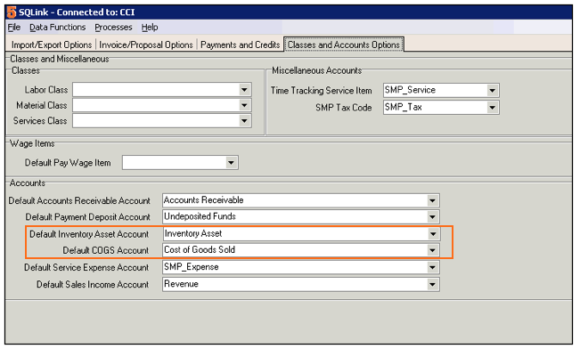Click the empty Services Class field
This screenshot has width=580, height=349.
point(162,121)
